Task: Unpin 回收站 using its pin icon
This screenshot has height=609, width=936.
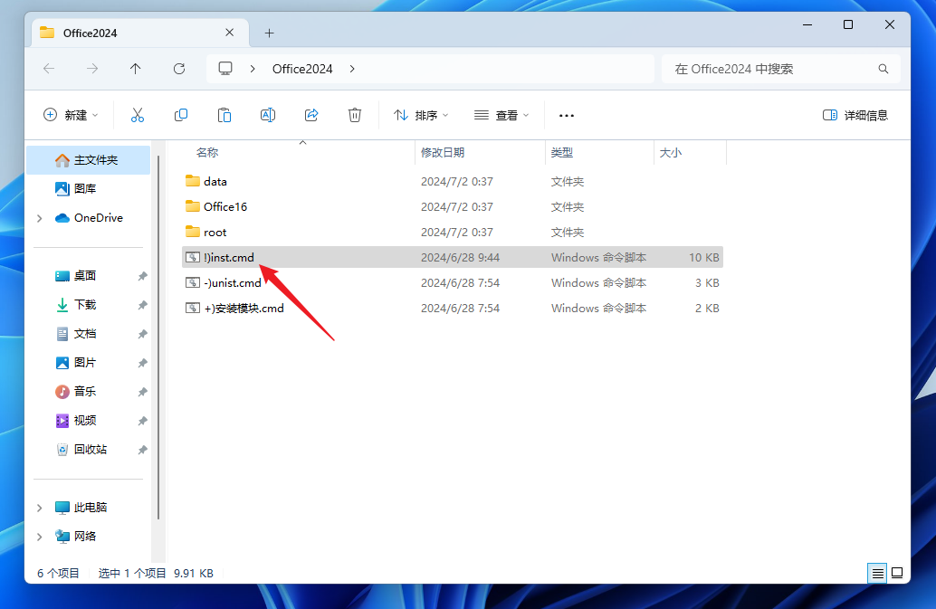Action: coord(143,450)
